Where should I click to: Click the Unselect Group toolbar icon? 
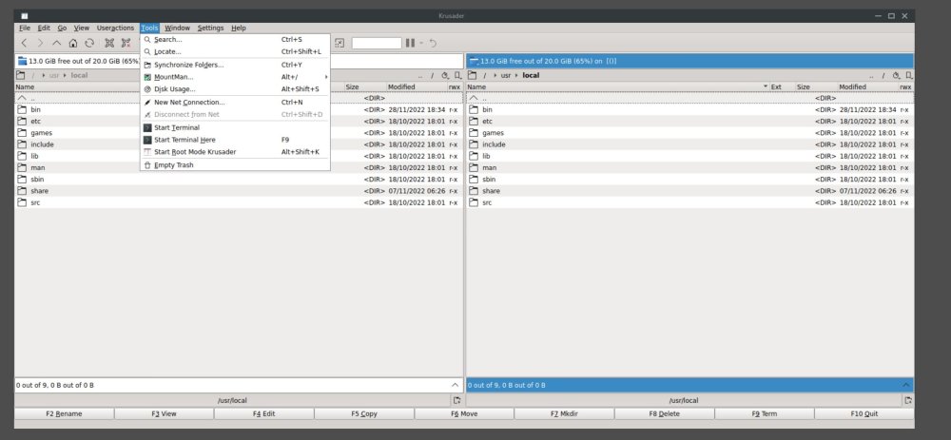pos(126,43)
